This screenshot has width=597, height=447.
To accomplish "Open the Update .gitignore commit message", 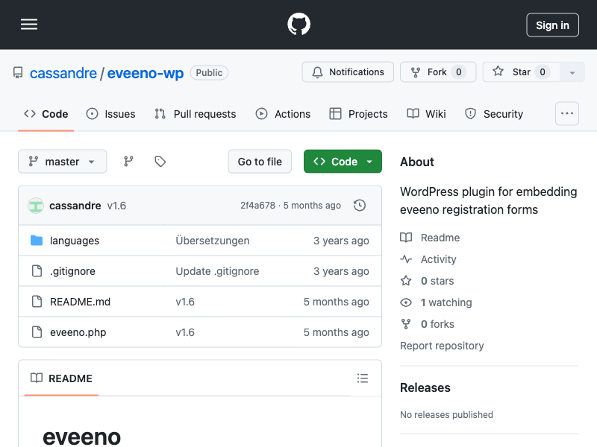I will [x=217, y=271].
